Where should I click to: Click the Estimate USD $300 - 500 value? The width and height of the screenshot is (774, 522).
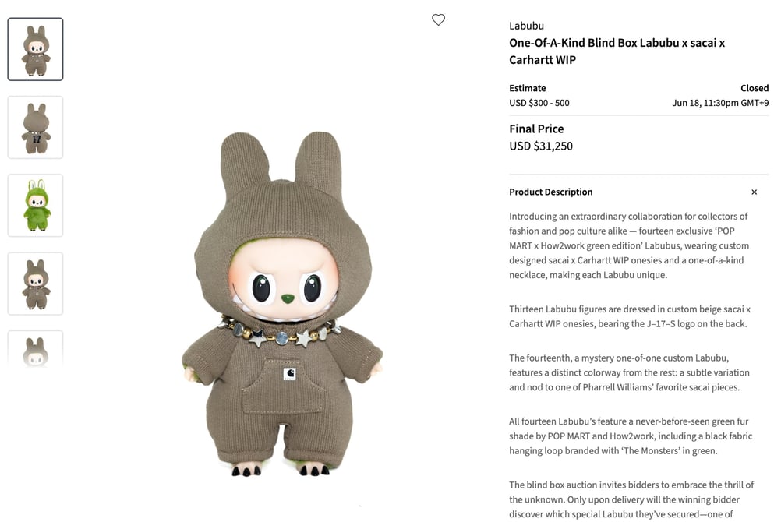tap(539, 103)
